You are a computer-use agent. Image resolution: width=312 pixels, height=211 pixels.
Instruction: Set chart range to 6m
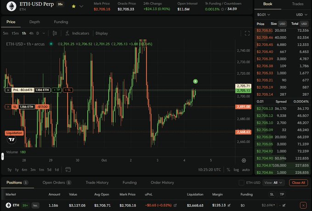(x=24, y=170)
